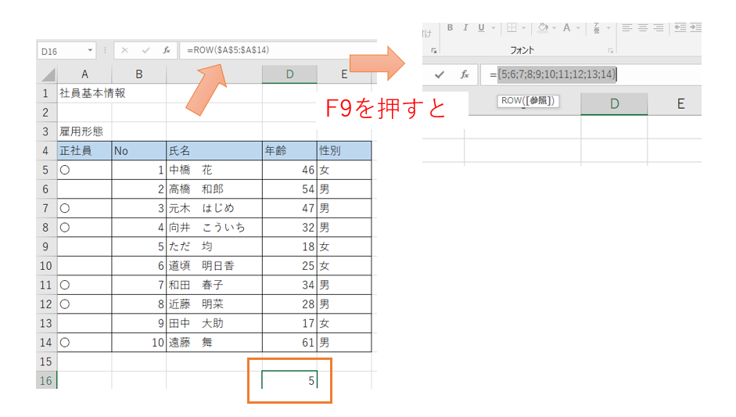Open the phonetic guide dropdown arrow

609,28
